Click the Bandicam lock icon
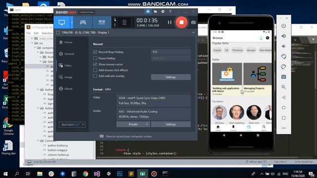 click(x=148, y=11)
